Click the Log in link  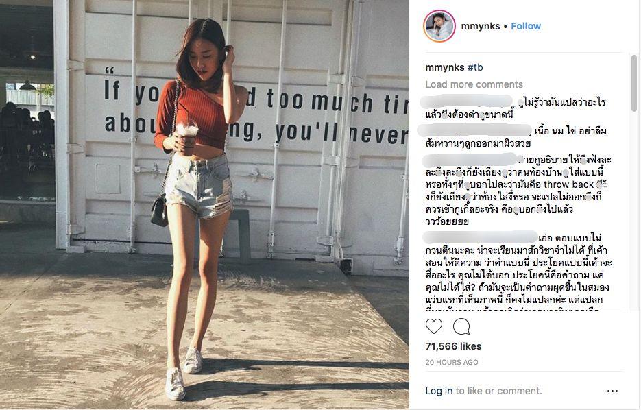point(439,391)
